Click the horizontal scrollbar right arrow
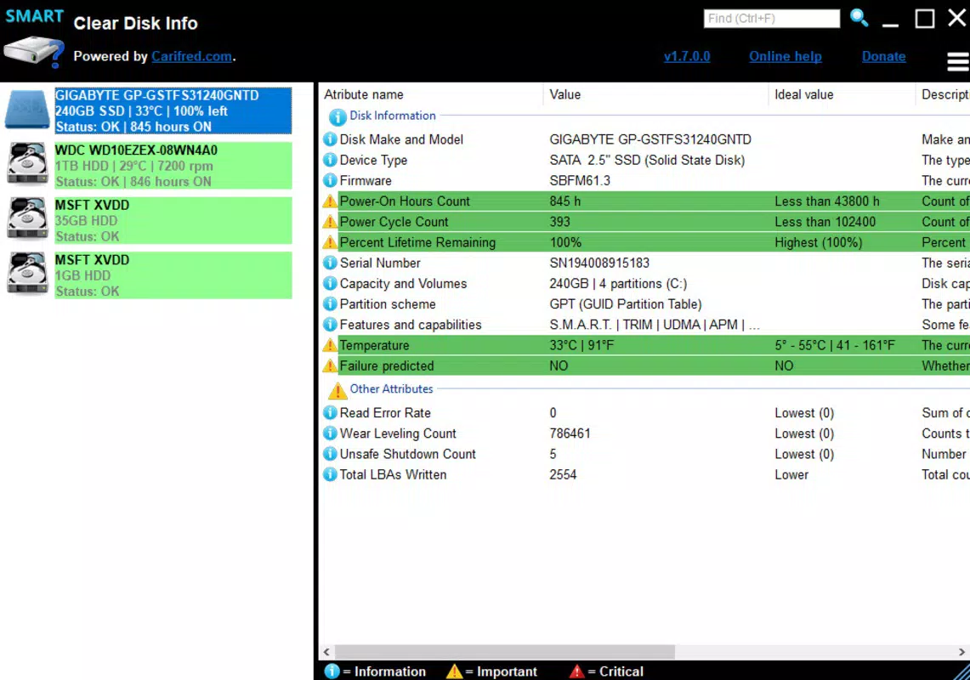This screenshot has width=970, height=680. tap(961, 652)
